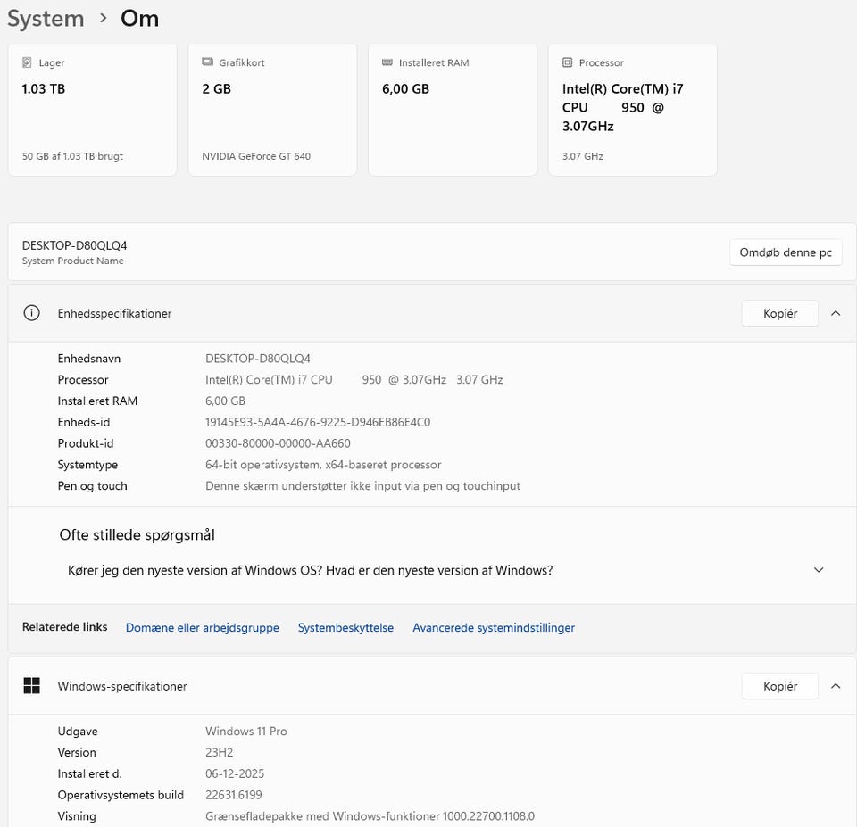This screenshot has width=857, height=827.
Task: Collapse the Enhedsspecifikationer section chevron
Action: tap(836, 313)
